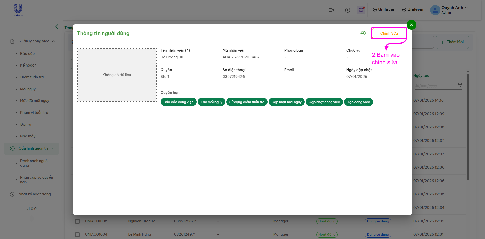Open Danh sách người dùng menu item
The height and width of the screenshot is (239, 485).
35,163
